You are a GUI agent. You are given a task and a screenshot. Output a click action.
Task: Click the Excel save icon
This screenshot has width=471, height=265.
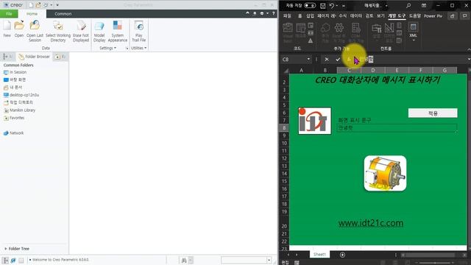click(x=322, y=6)
